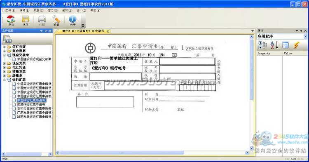Expand the 复合票据 tree node
The width and height of the screenshot is (309, 162).
(x=5, y=51)
